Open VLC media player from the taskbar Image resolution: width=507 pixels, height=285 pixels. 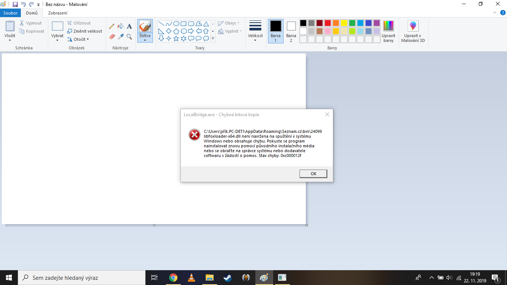pos(192,278)
